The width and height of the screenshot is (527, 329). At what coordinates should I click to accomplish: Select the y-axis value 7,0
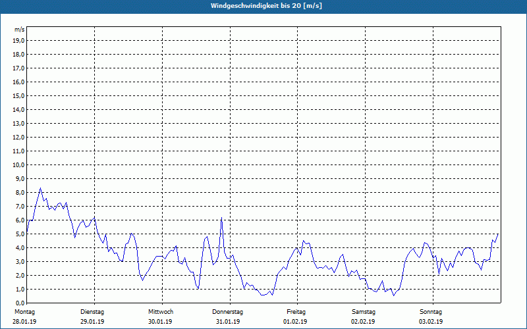coord(20,206)
